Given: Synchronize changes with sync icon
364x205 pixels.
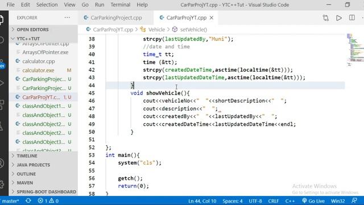Looking at the screenshot, I should coord(28,201).
